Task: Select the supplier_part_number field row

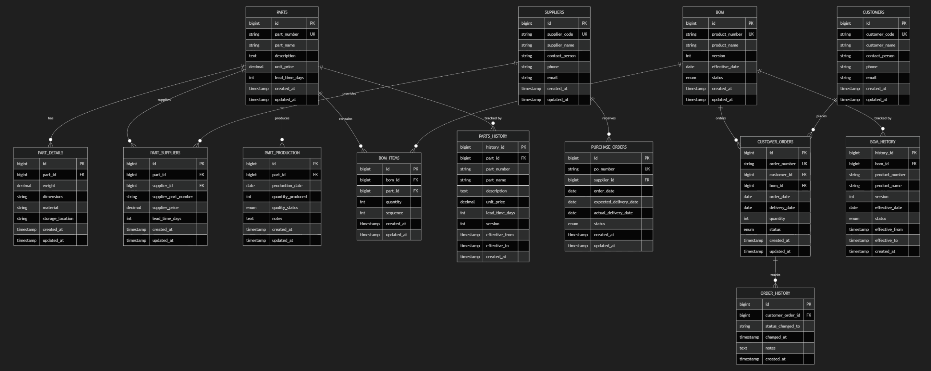Action: pos(172,197)
